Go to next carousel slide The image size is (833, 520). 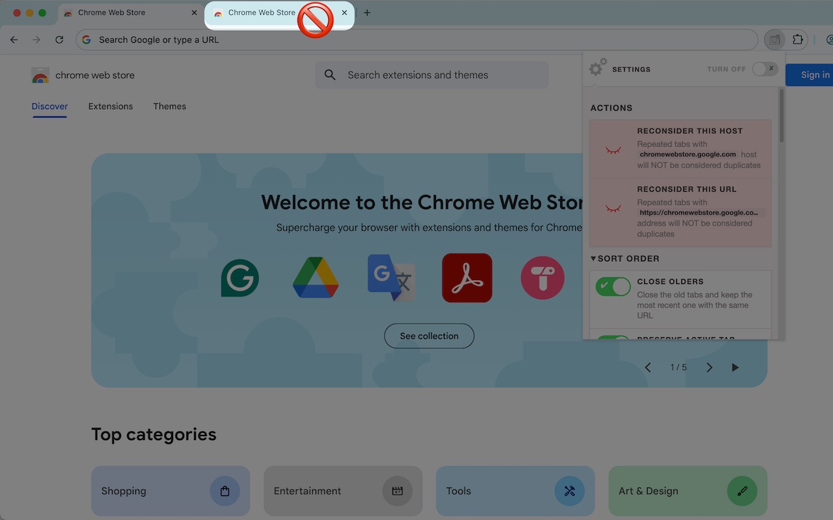(x=709, y=367)
